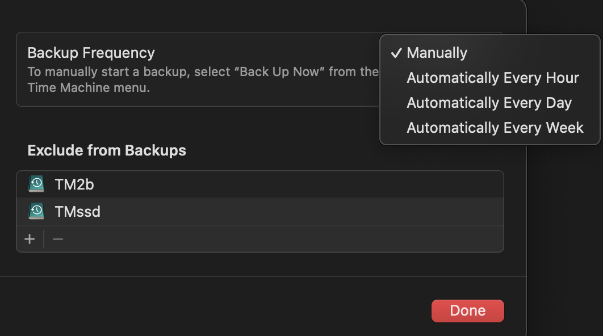Click the Time Machine disk icon beside TMssd
The image size is (603, 336).
tap(36, 211)
